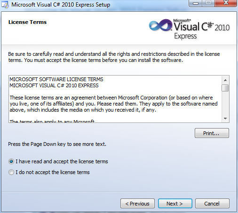Screen dimensions: 238x213
Task: Click the scrollbar track below the thumb
Action: click(225, 103)
